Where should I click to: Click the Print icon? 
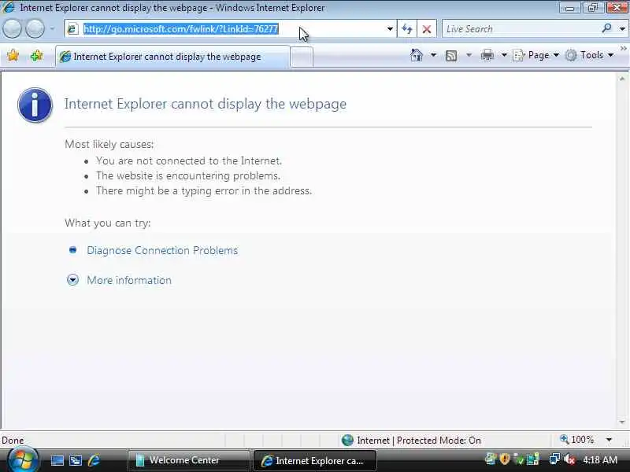coord(487,55)
